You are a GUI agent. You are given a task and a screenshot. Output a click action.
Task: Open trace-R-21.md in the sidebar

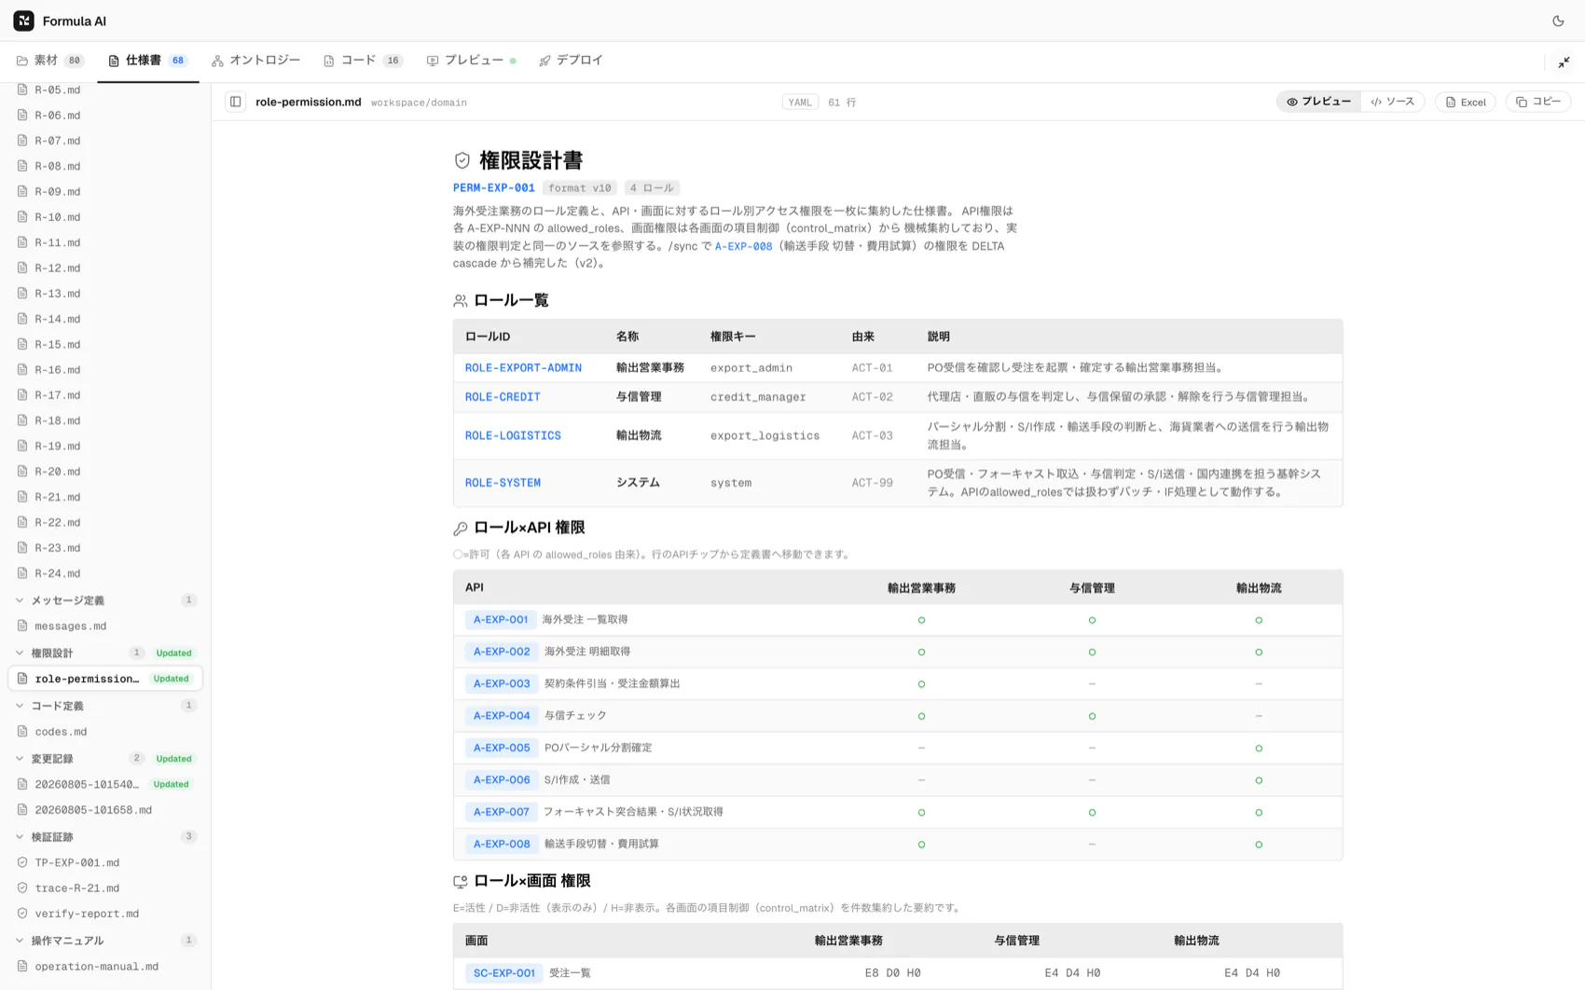[x=105, y=888]
